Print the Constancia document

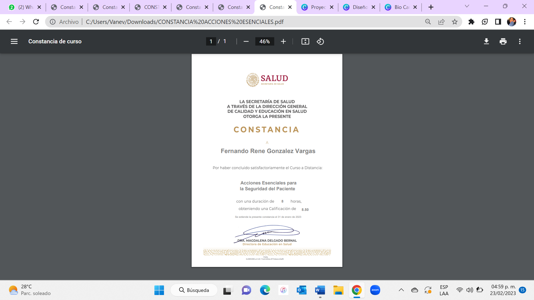503,41
